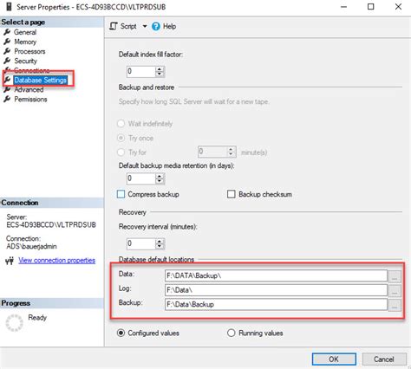Click the wrench icon beside General
411x369 pixels.
click(x=7, y=32)
